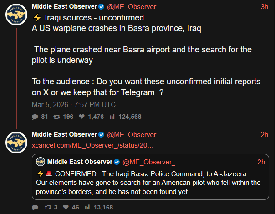Viewport: 275px width, 214px height.
Task: Click the heart icon showing 1,476 likes
Action: pyautogui.click(x=82, y=117)
